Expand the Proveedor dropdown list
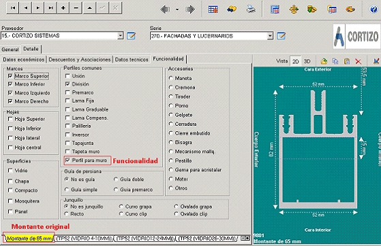 tap(120, 35)
